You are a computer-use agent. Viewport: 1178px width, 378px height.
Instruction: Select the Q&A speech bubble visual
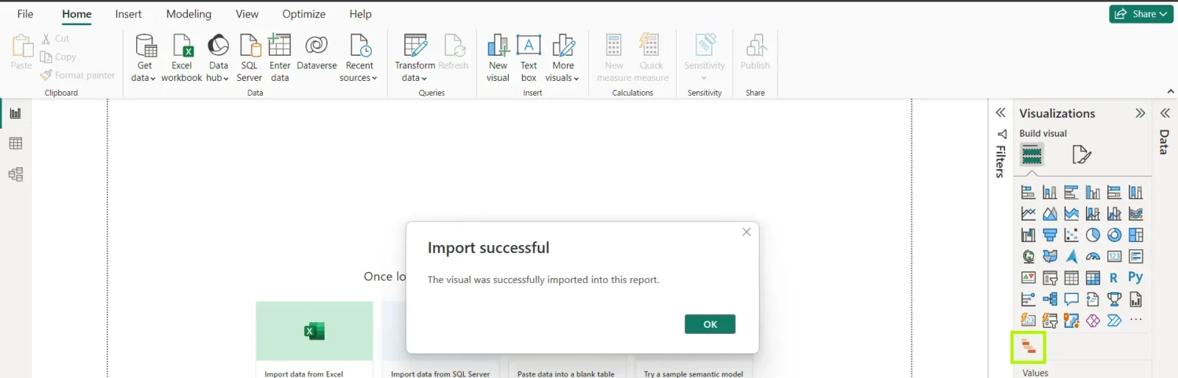tap(1071, 299)
